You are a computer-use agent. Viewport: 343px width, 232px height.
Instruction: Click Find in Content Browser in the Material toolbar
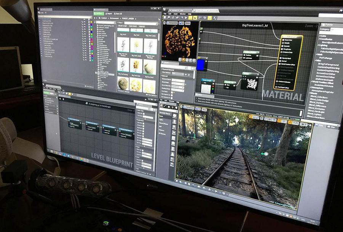pos(169,17)
